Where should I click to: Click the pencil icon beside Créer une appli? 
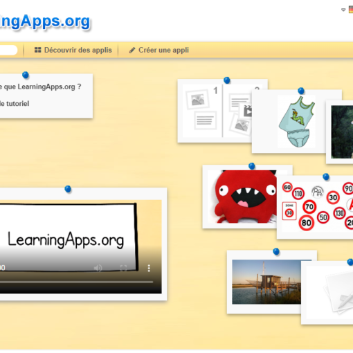[x=132, y=50]
